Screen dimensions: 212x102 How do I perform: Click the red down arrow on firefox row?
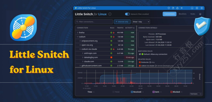[x=114, y=33]
